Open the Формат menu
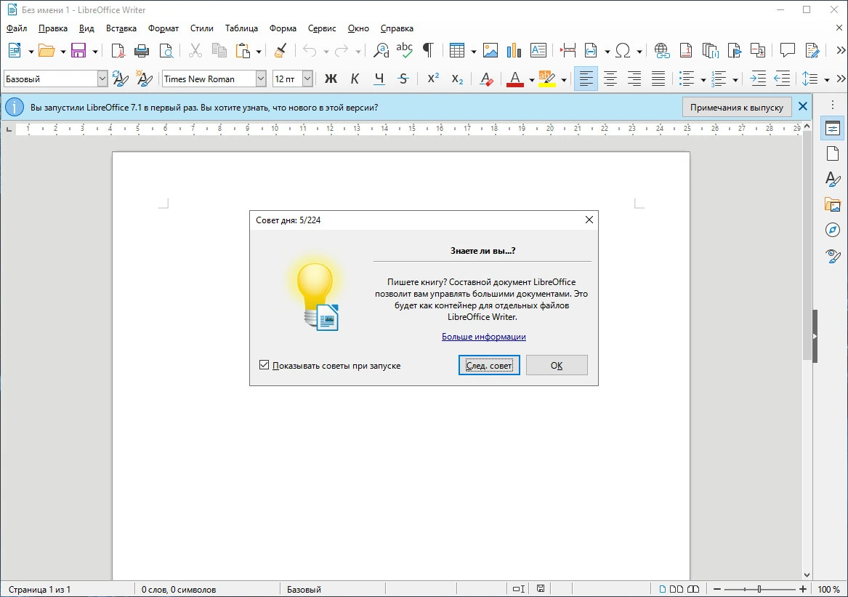The image size is (848, 597). pyautogui.click(x=163, y=28)
